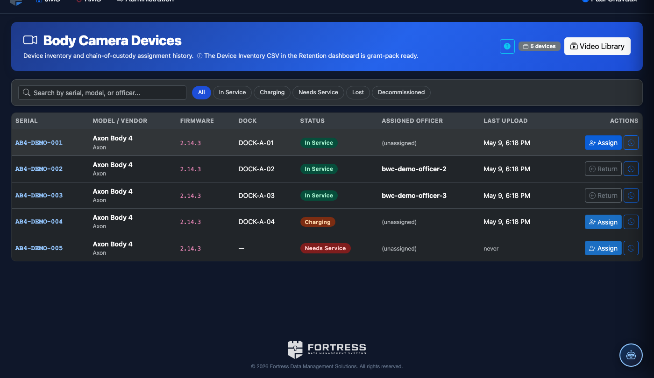654x378 pixels.
Task: View history for AB4-DEMO-001
Action: (x=631, y=143)
